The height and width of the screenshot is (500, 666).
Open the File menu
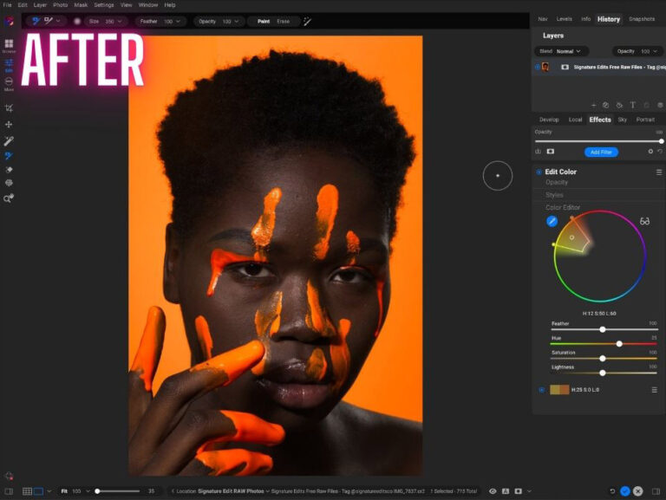pyautogui.click(x=7, y=5)
